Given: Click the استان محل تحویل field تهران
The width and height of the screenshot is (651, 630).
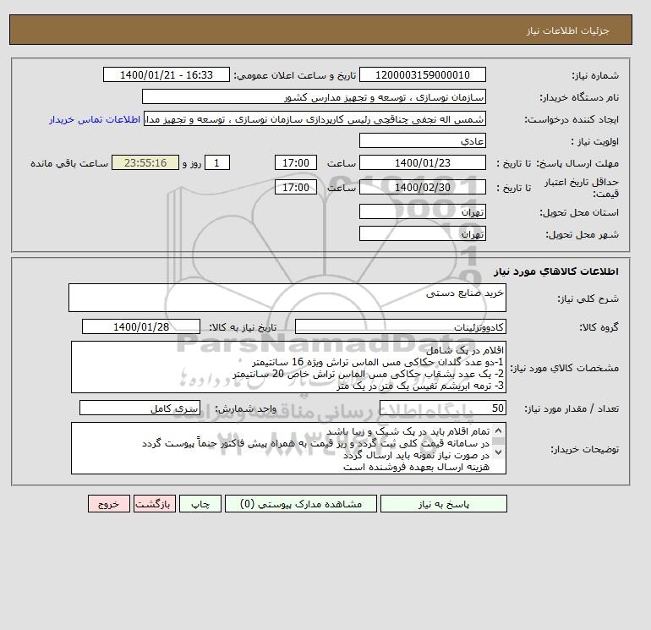Looking at the screenshot, I should coord(422,211).
